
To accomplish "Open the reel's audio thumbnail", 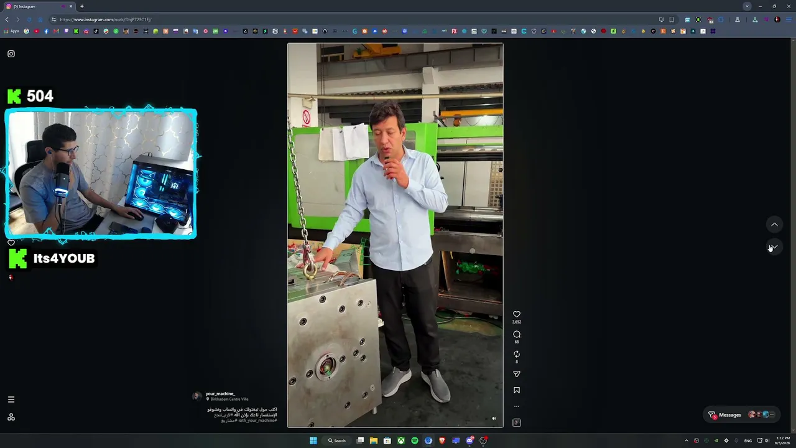I will pyautogui.click(x=516, y=422).
